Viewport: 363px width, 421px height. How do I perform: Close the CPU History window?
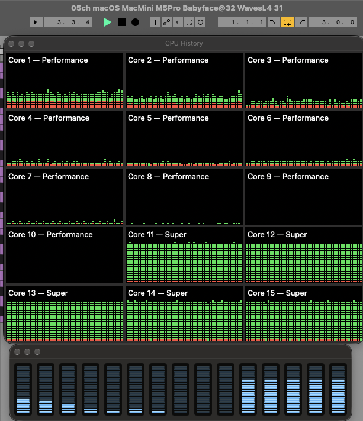click(11, 44)
